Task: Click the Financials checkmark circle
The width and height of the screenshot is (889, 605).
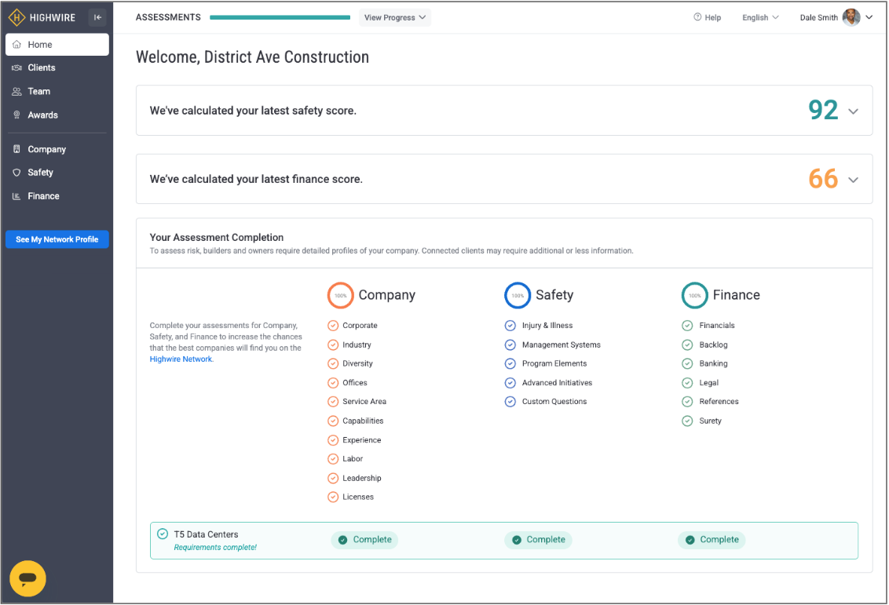Action: click(687, 326)
